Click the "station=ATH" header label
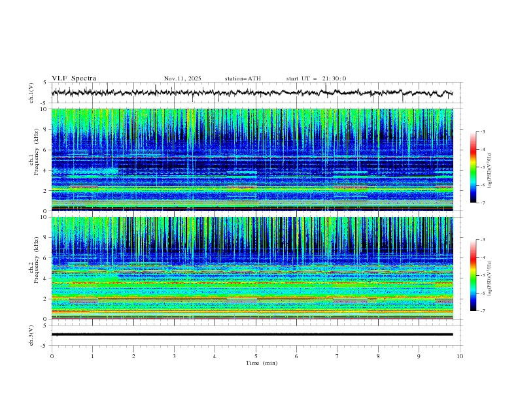 (243, 78)
